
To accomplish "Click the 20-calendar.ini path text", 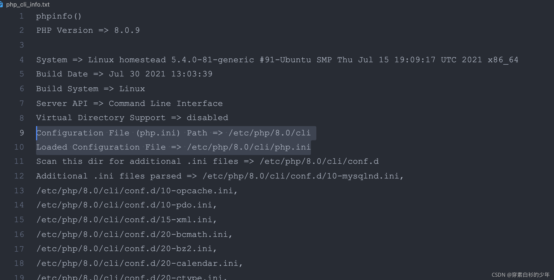I will coord(139,263).
